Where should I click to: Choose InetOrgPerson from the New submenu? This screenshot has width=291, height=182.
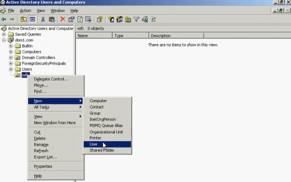pos(107,119)
